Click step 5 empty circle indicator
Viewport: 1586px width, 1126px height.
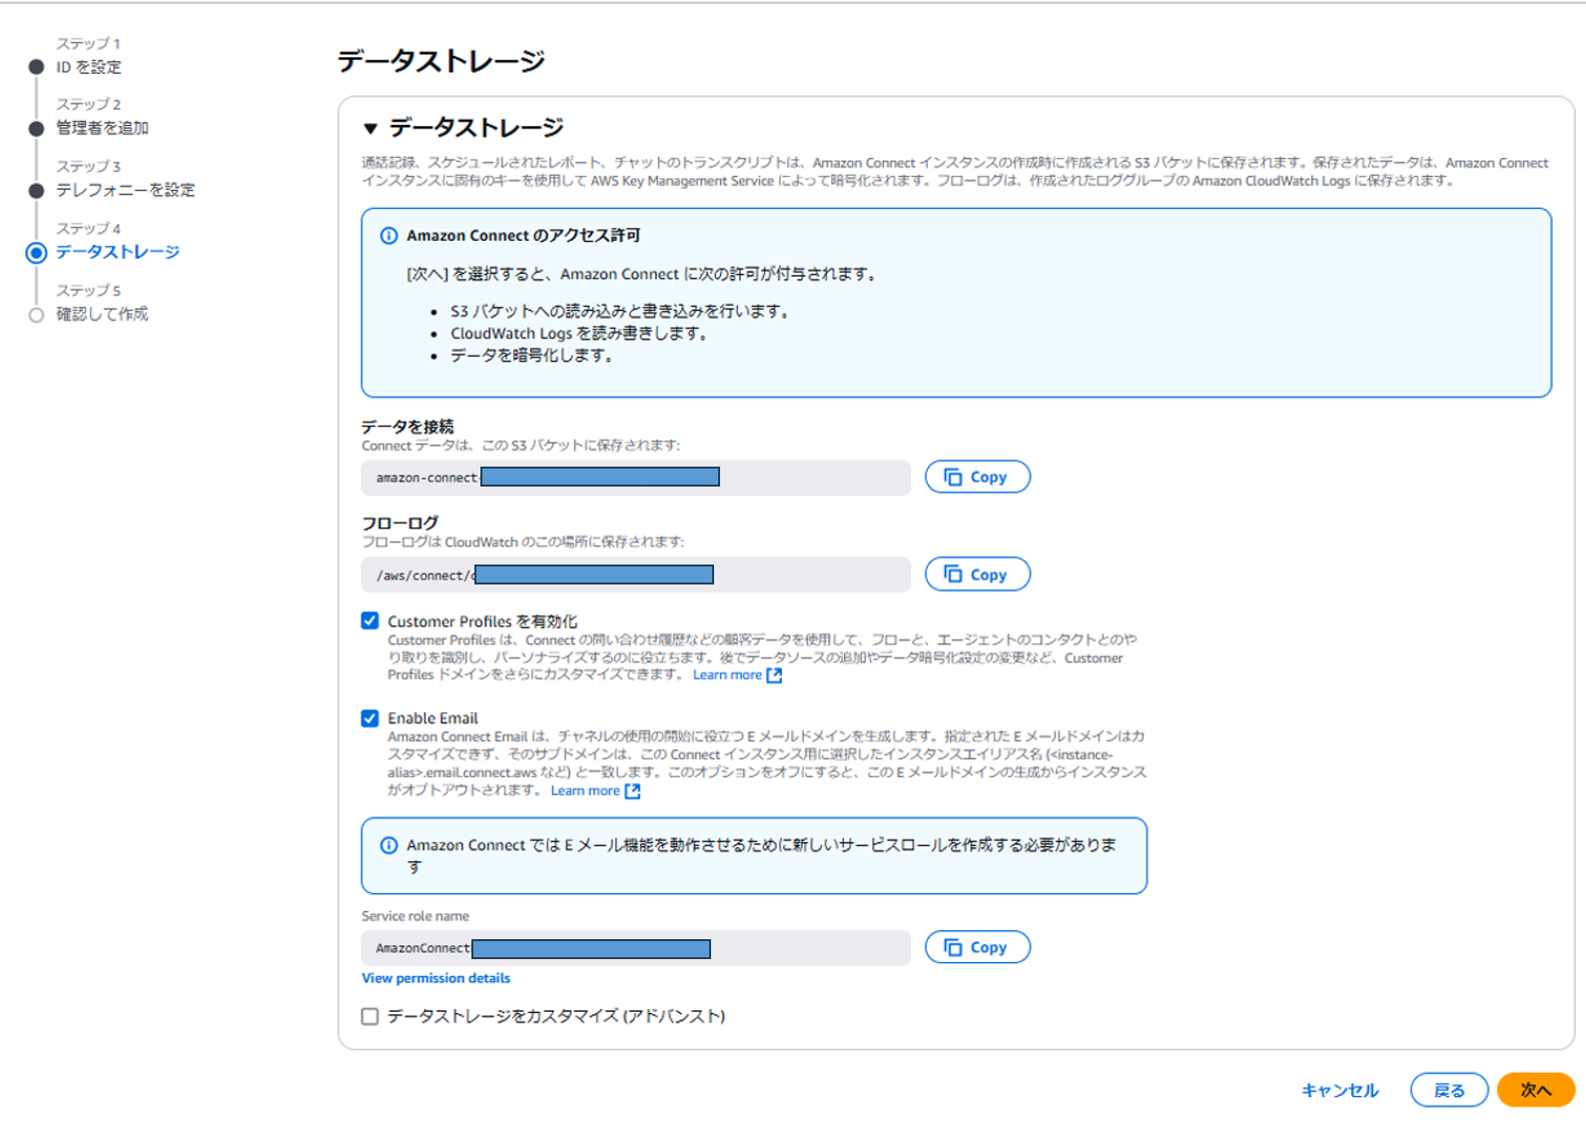(x=36, y=315)
